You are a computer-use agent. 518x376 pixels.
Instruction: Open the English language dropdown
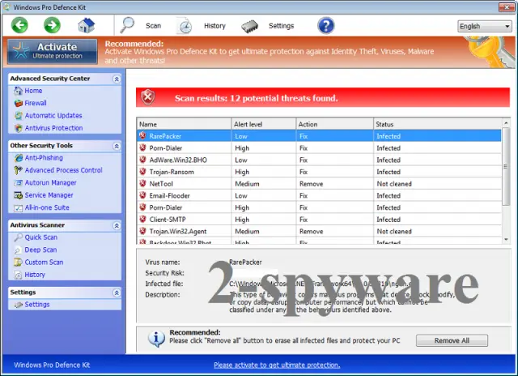[484, 26]
